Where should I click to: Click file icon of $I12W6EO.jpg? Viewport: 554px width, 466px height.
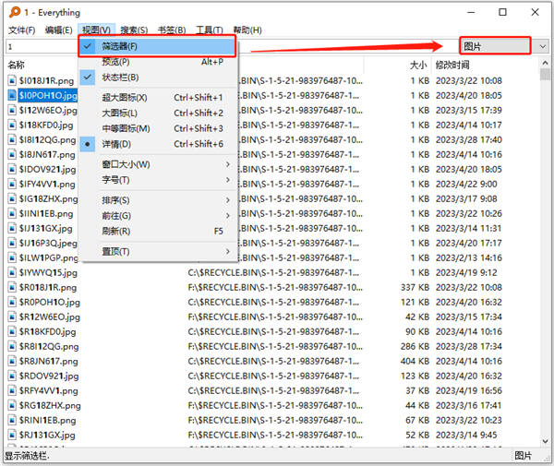12,111
